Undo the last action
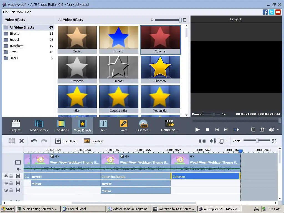The height and width of the screenshot is (213, 284). (x=34, y=141)
